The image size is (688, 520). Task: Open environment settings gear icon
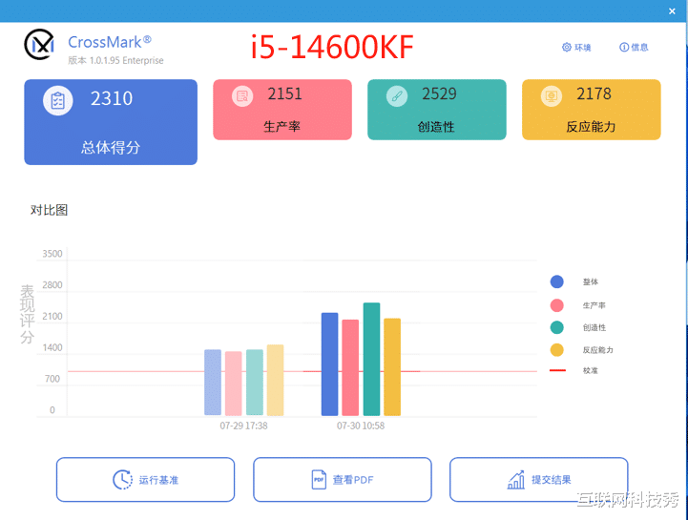(x=567, y=48)
